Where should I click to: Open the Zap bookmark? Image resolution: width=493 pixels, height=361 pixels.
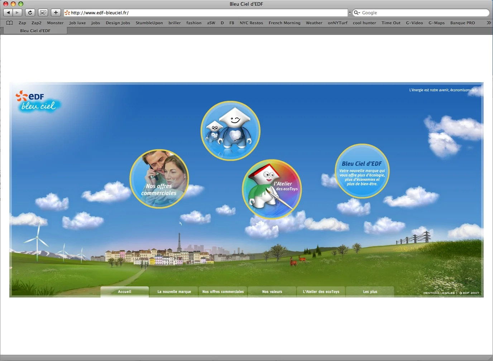22,23
